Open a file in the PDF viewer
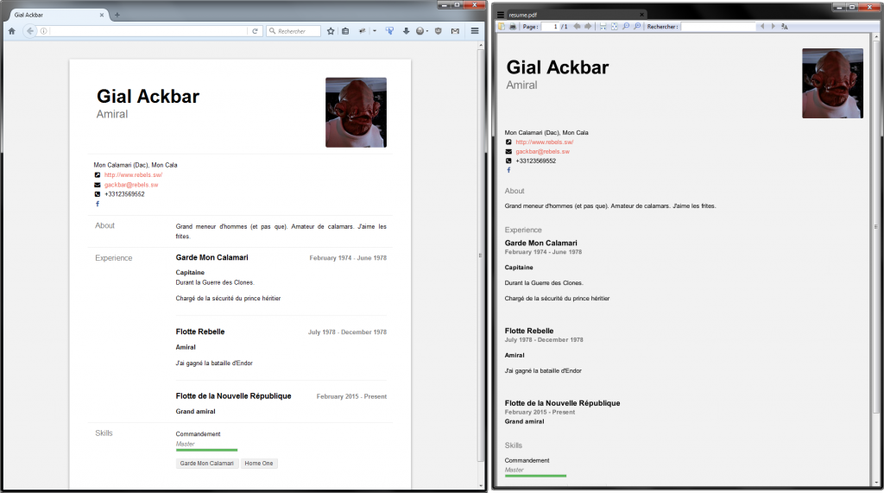This screenshot has height=493, width=884. pyautogui.click(x=502, y=27)
